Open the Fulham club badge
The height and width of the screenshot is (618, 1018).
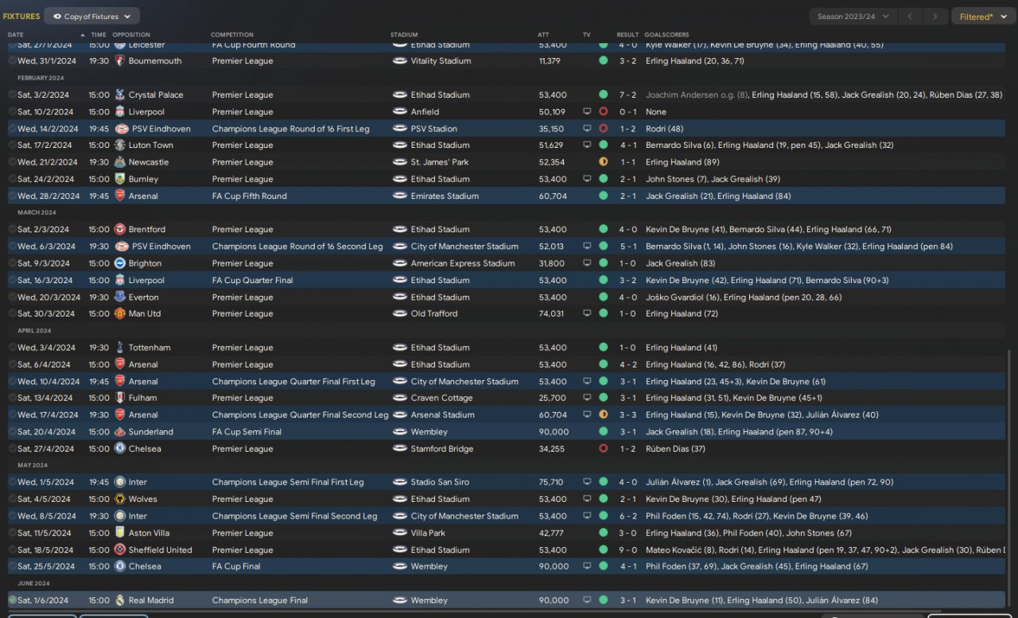tap(120, 398)
